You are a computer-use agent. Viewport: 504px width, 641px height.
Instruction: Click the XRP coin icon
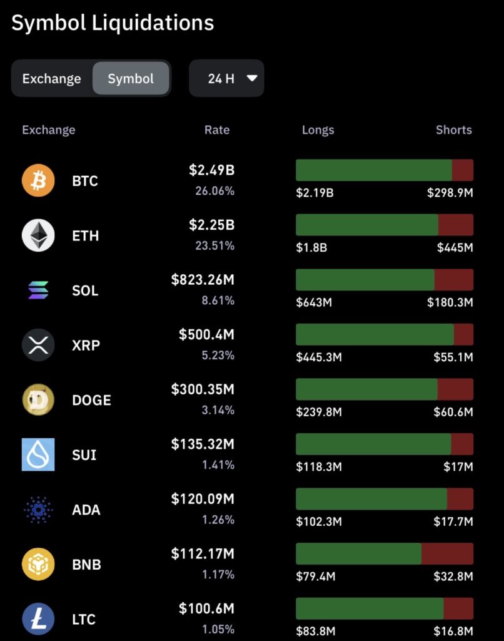(x=38, y=345)
